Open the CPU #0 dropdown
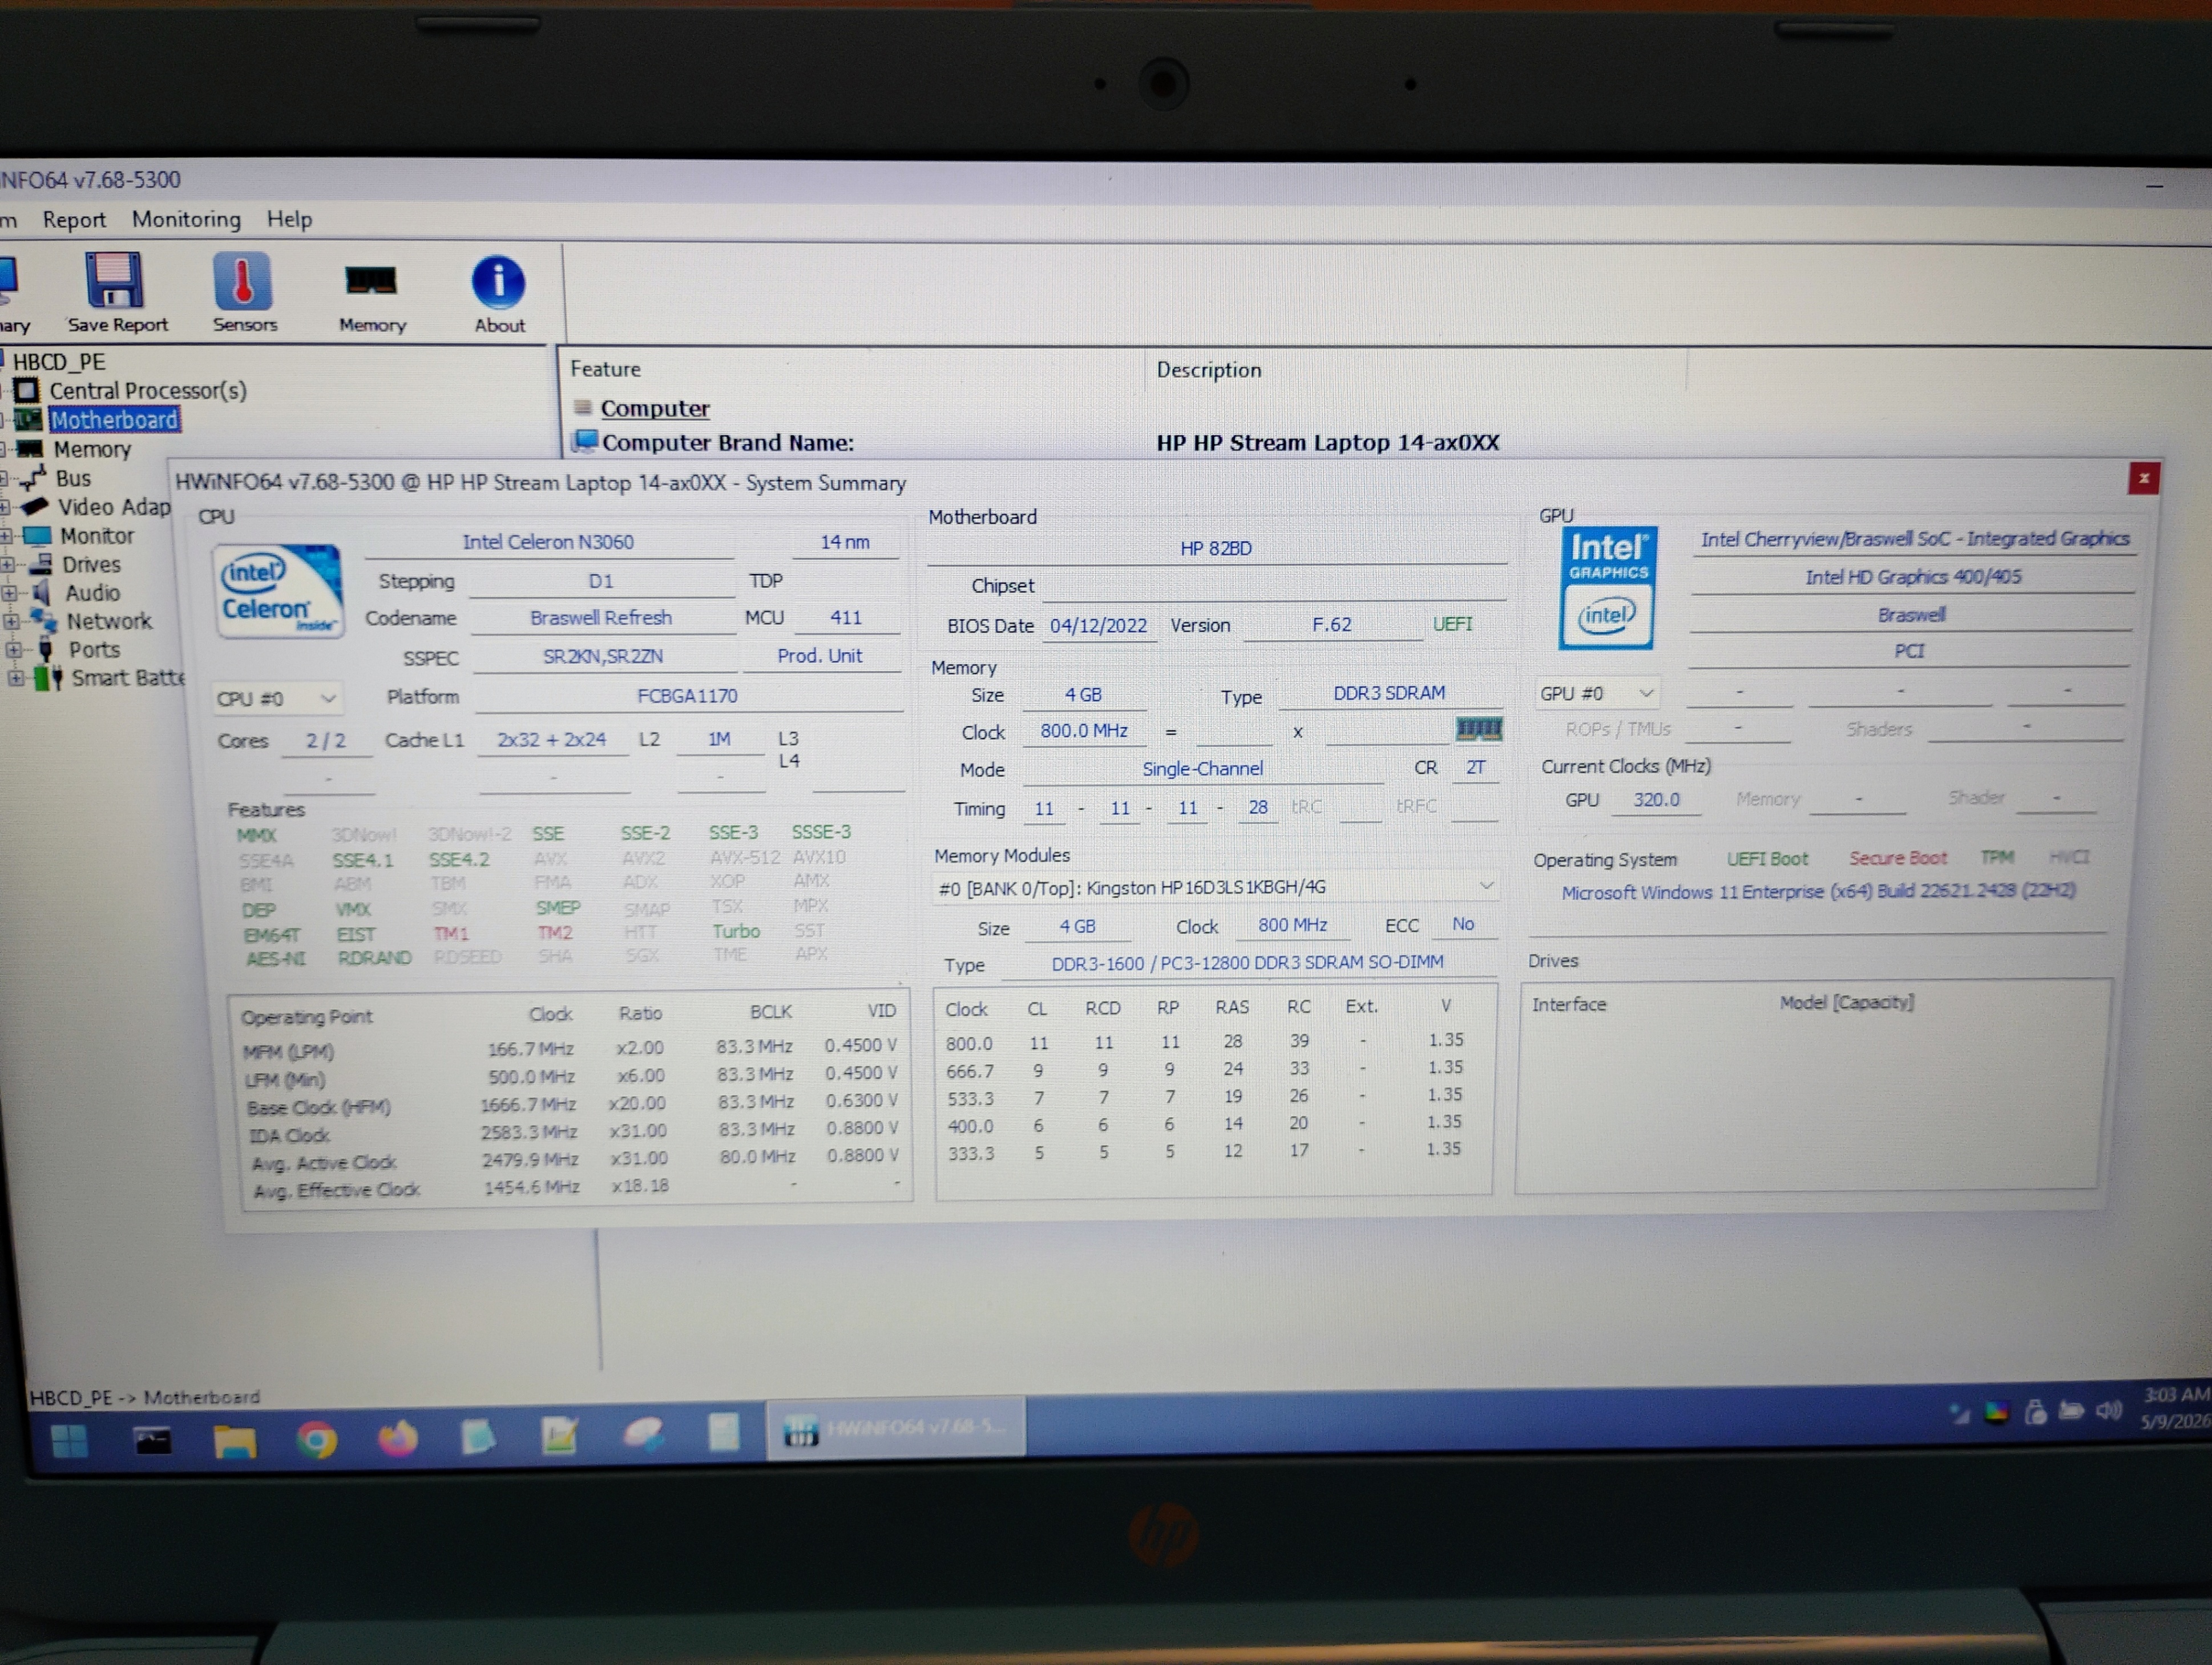The height and width of the screenshot is (1665, 2212). click(x=277, y=698)
